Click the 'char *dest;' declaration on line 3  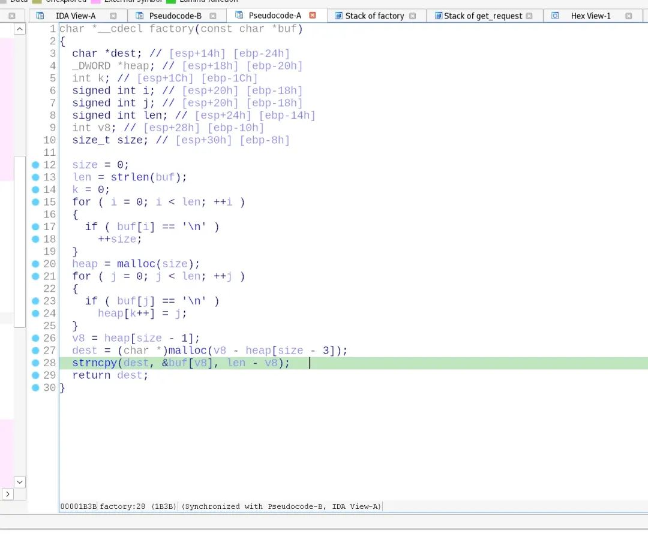pos(107,54)
